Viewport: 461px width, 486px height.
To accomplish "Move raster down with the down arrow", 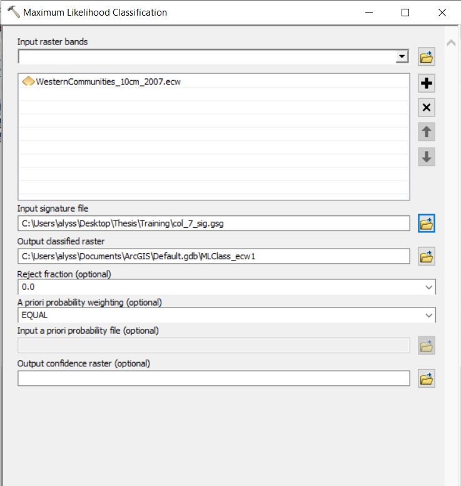I will click(427, 157).
